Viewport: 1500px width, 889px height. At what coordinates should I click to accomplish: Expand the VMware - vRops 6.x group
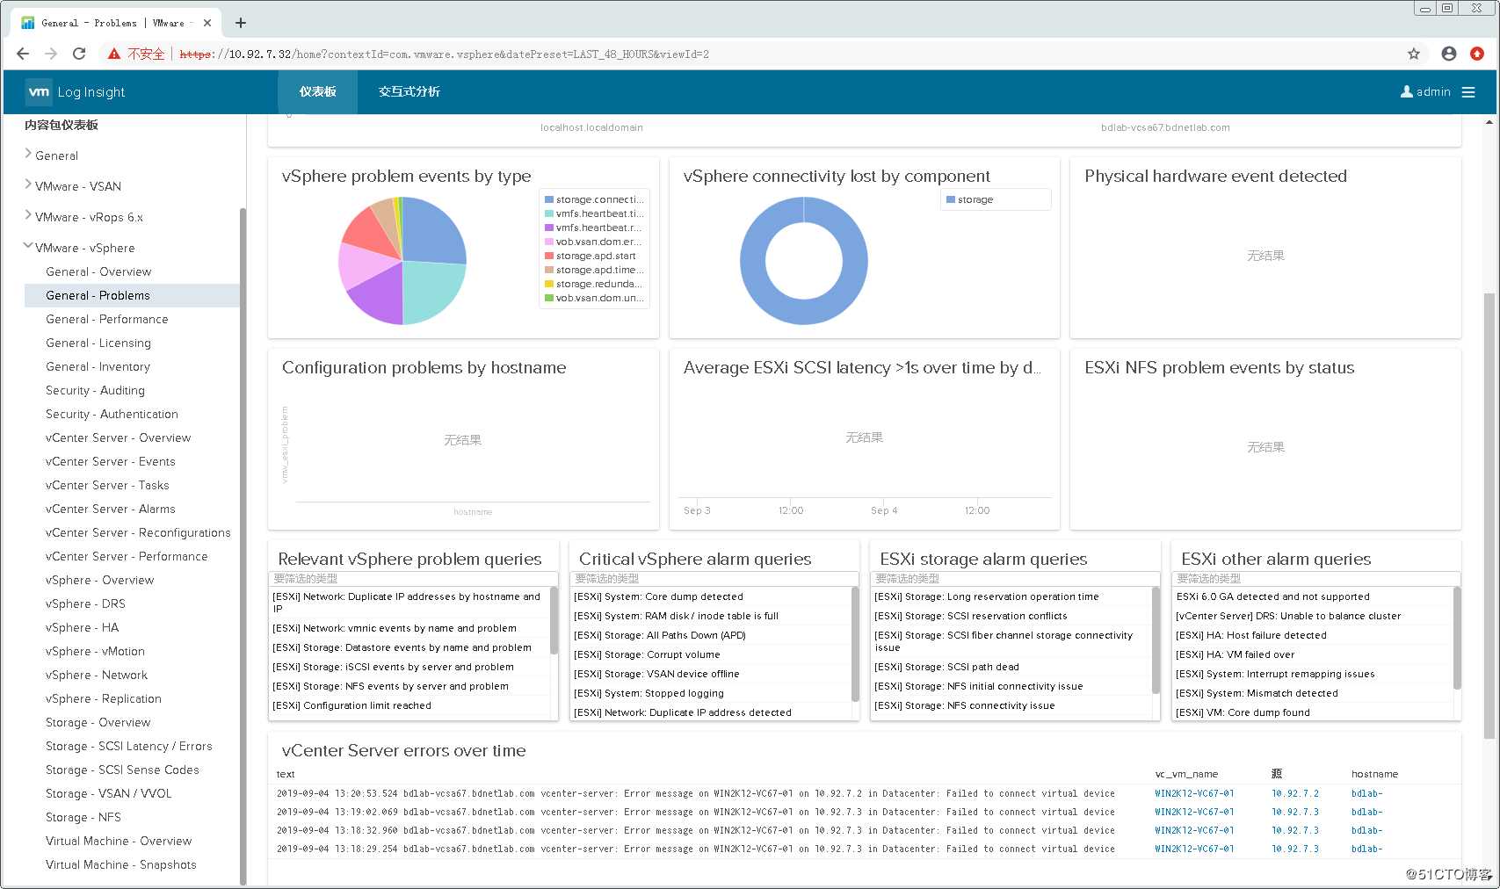point(28,215)
